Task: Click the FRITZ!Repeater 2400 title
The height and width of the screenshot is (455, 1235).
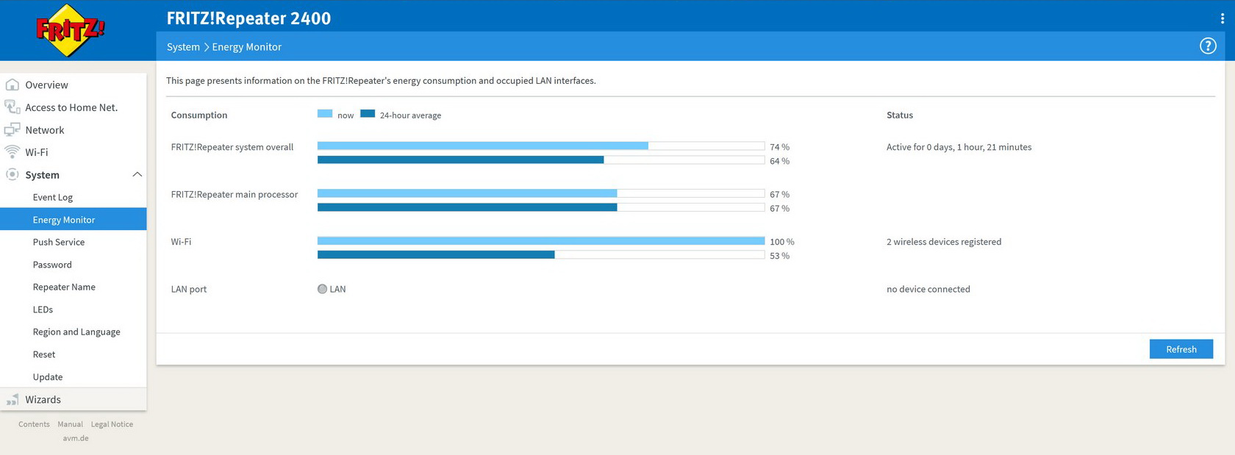Action: (248, 18)
